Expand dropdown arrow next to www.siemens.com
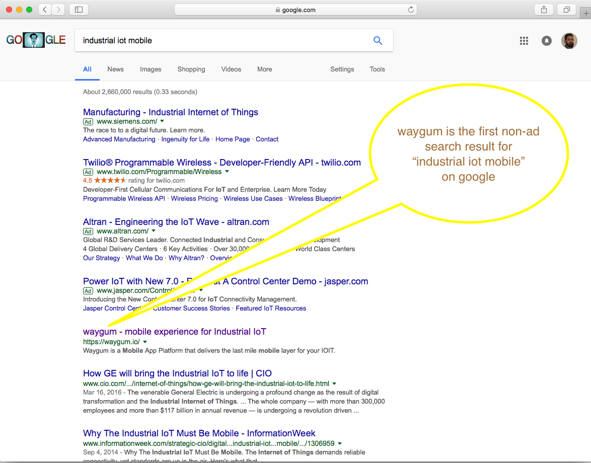The image size is (591, 463). [162, 121]
